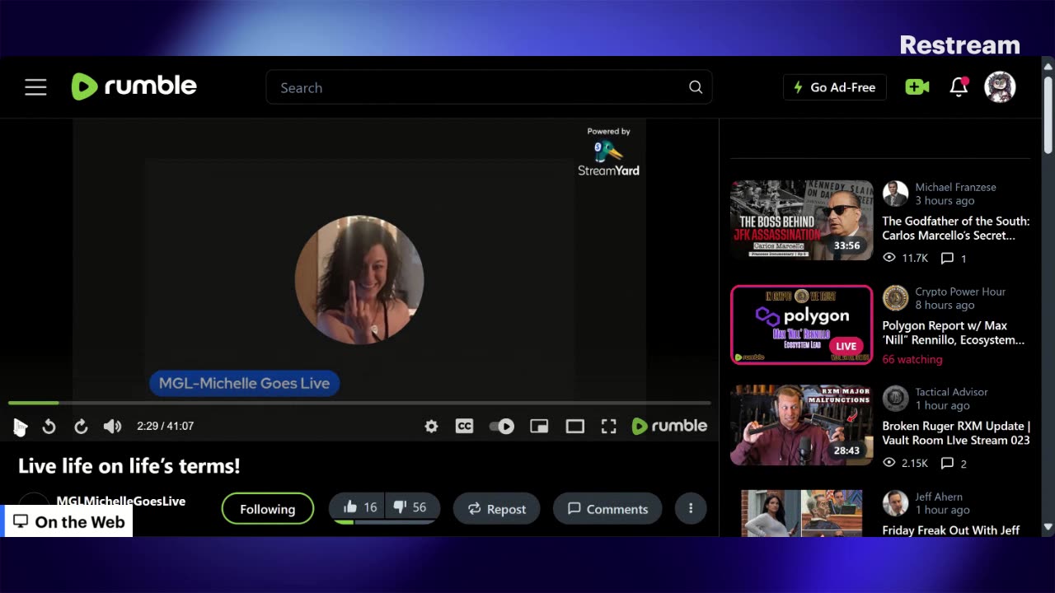
Task: Open the Friday Freak Out video thumbnail
Action: click(801, 513)
